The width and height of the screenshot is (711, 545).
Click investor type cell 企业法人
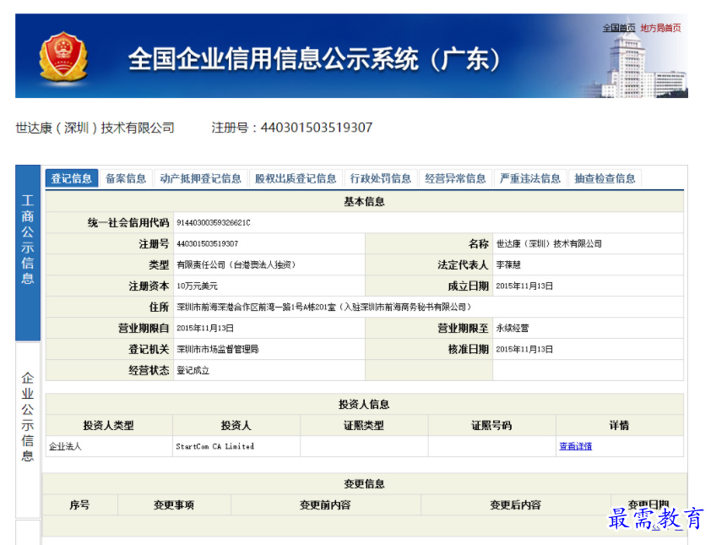(65, 446)
